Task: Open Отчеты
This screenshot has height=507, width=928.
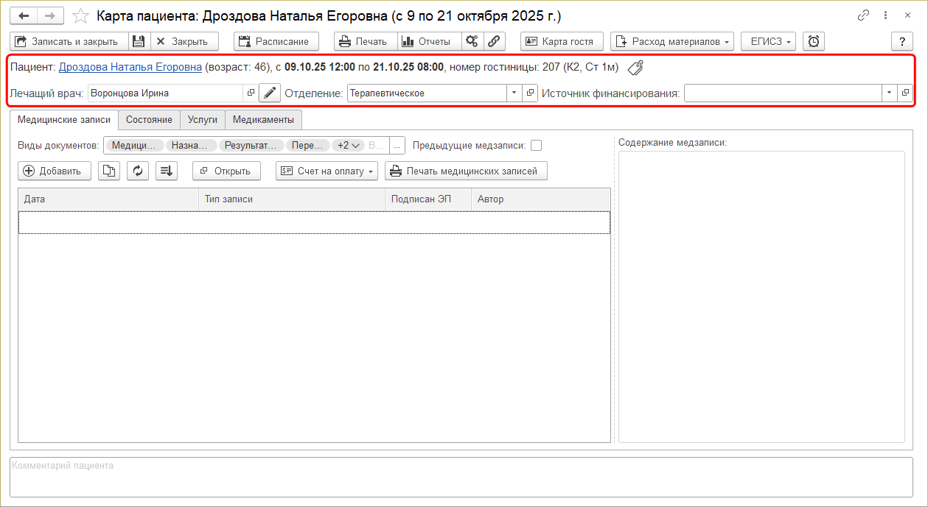Action: click(x=430, y=41)
